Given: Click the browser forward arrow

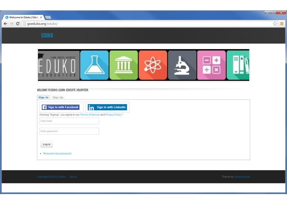Looking at the screenshot, I should click(x=12, y=24).
